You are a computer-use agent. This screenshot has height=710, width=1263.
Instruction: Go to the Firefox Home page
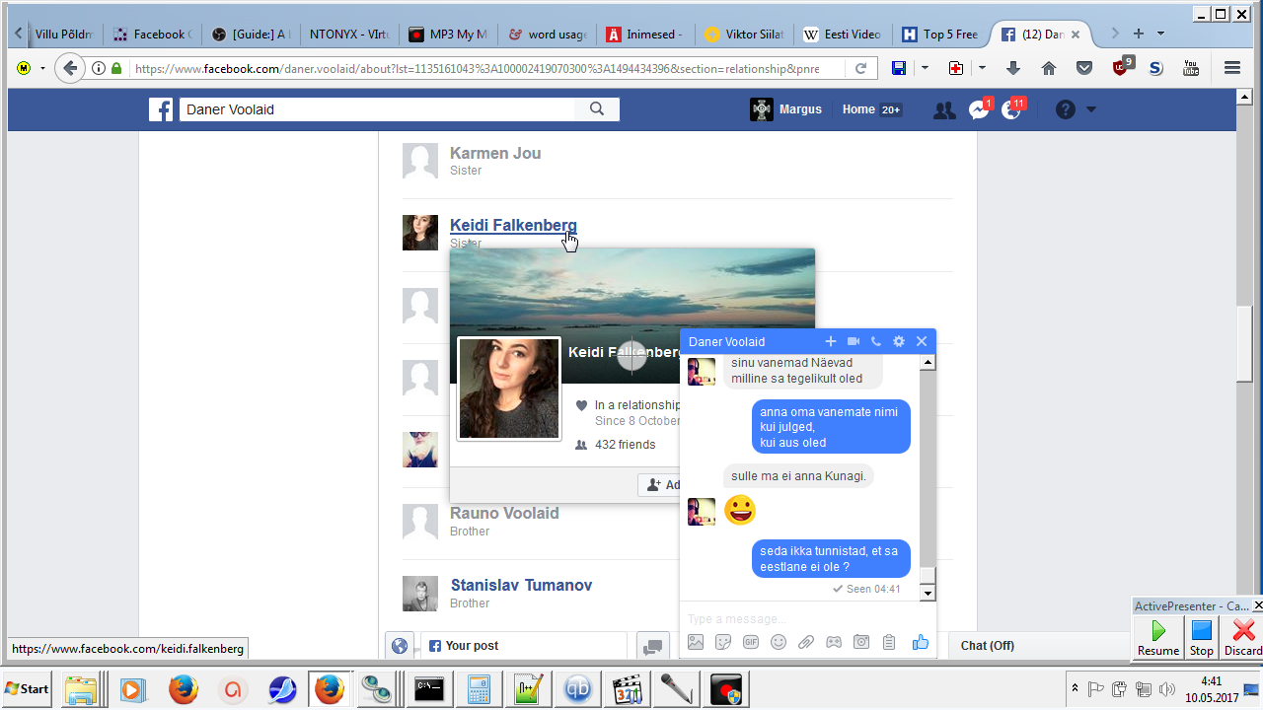[x=1049, y=68]
